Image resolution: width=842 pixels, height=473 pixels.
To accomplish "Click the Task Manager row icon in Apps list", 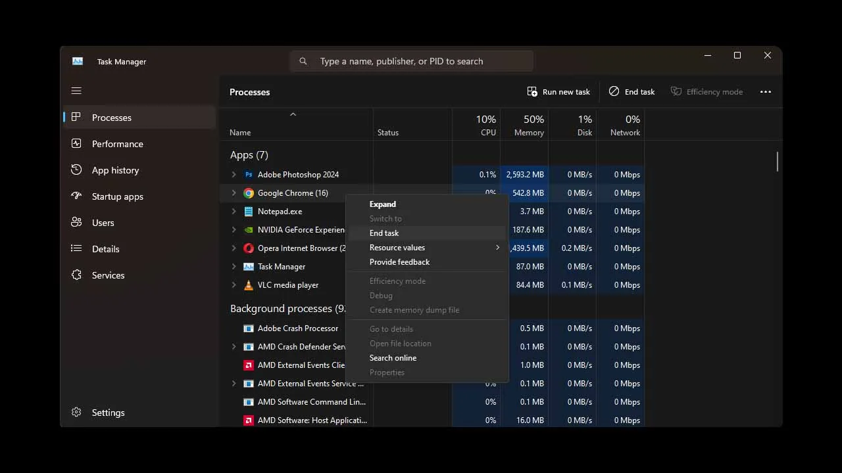I will point(249,267).
